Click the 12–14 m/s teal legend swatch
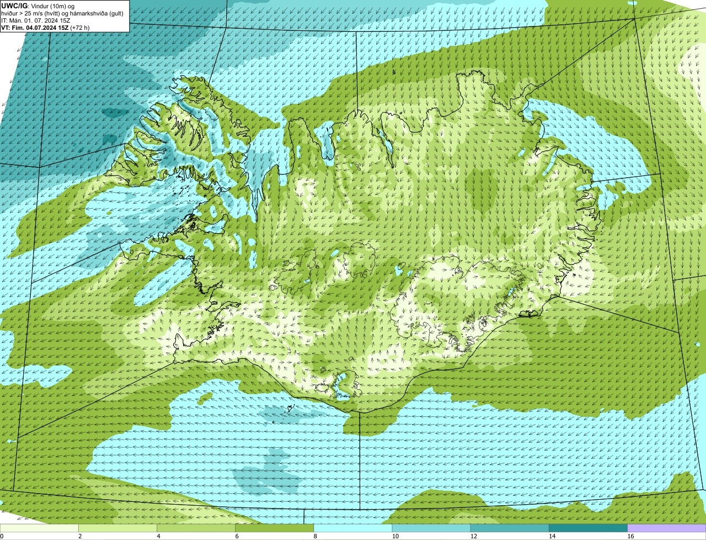 [510, 528]
